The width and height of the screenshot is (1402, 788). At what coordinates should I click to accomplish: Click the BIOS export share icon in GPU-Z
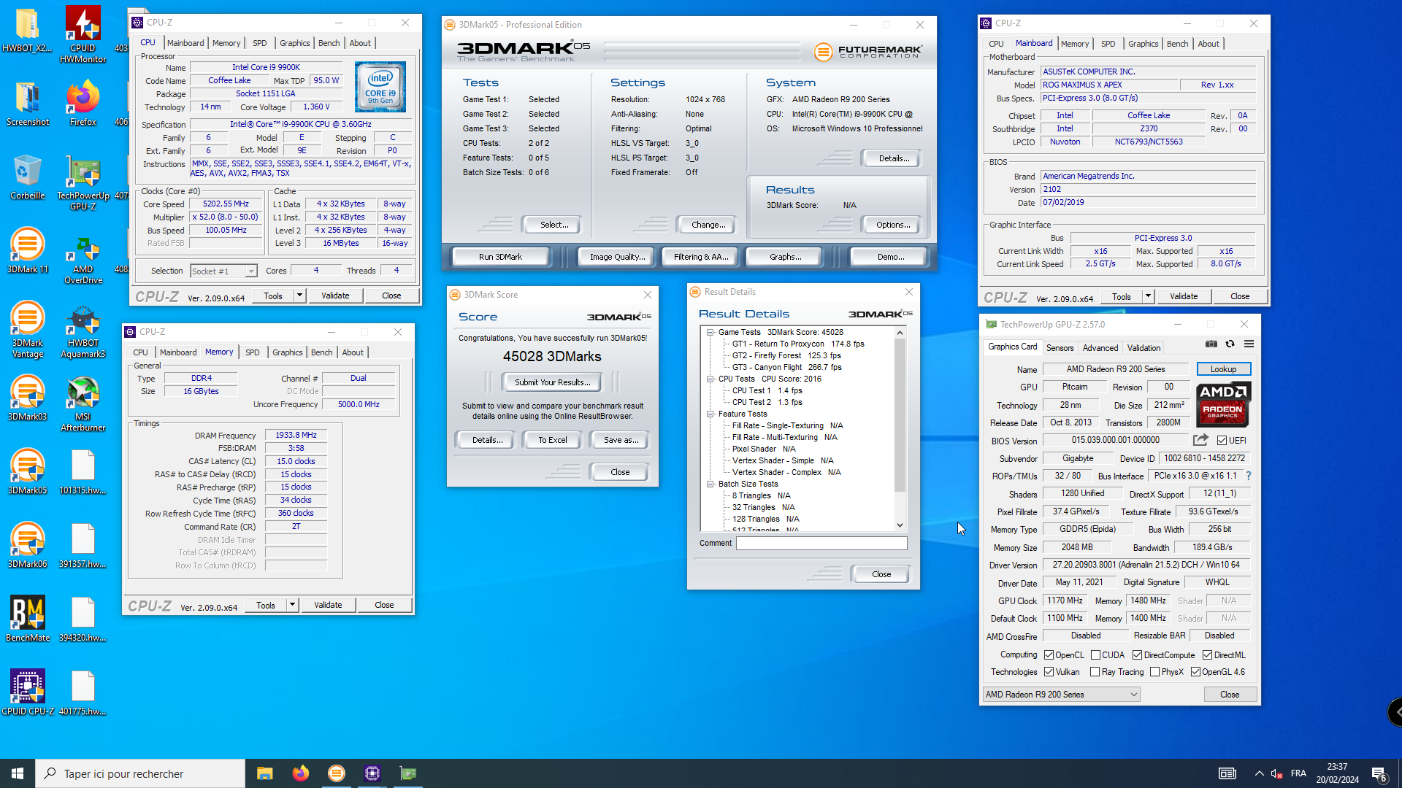(1200, 440)
